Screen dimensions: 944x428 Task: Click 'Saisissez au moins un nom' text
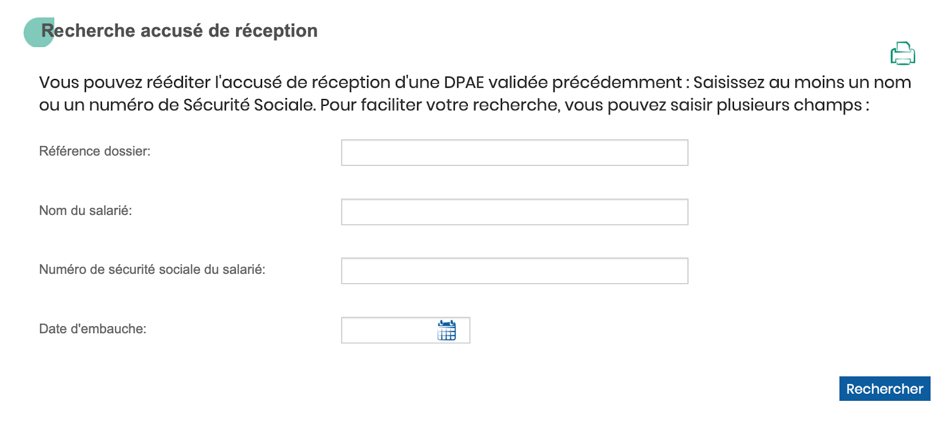coord(802,82)
